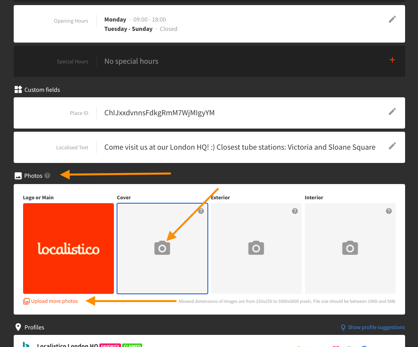Viewport: 418px width, 347px height.
Task: Click the Localised Text description
Action: [x=240, y=147]
